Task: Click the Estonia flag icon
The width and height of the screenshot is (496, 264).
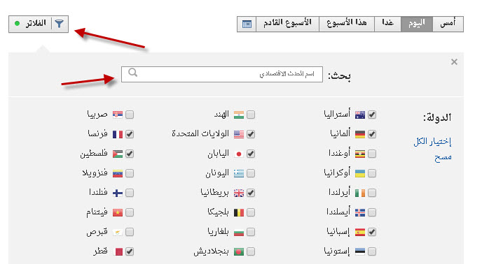Action: [x=360, y=251]
